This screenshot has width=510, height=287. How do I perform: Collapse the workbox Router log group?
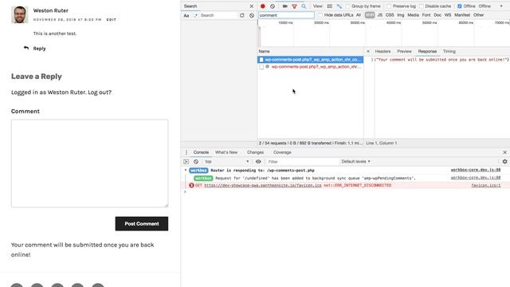[x=186, y=170]
